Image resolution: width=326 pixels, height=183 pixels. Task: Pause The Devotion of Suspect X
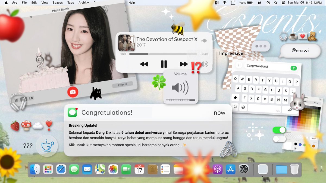pos(164,64)
